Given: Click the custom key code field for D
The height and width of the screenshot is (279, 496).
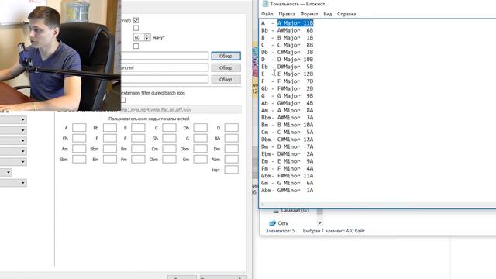Looking at the screenshot, I should [x=232, y=128].
